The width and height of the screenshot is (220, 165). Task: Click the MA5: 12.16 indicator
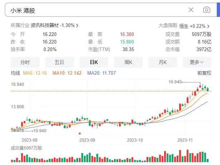[35, 73]
